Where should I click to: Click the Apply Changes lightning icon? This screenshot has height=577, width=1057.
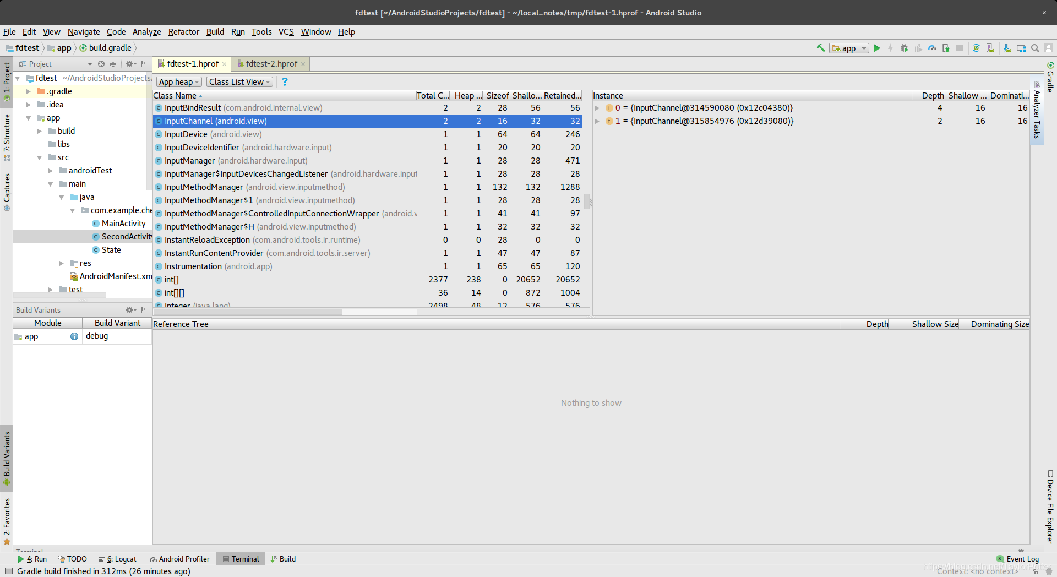[x=890, y=48]
